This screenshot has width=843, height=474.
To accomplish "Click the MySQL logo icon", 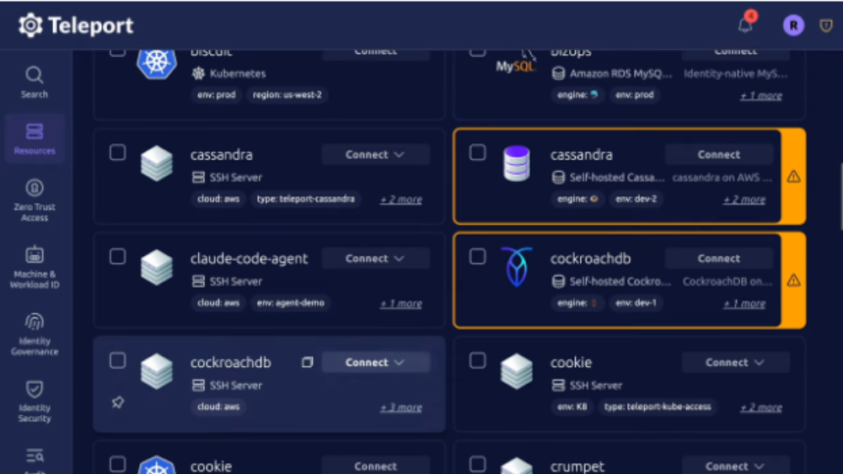I will point(516,63).
